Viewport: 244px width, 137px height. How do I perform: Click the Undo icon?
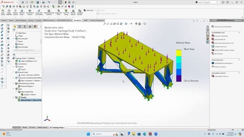click(x=49, y=2)
